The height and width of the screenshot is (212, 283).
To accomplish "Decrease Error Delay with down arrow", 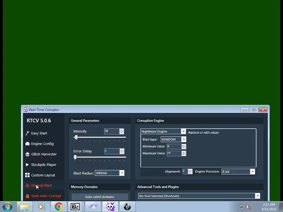I will 122,152.
